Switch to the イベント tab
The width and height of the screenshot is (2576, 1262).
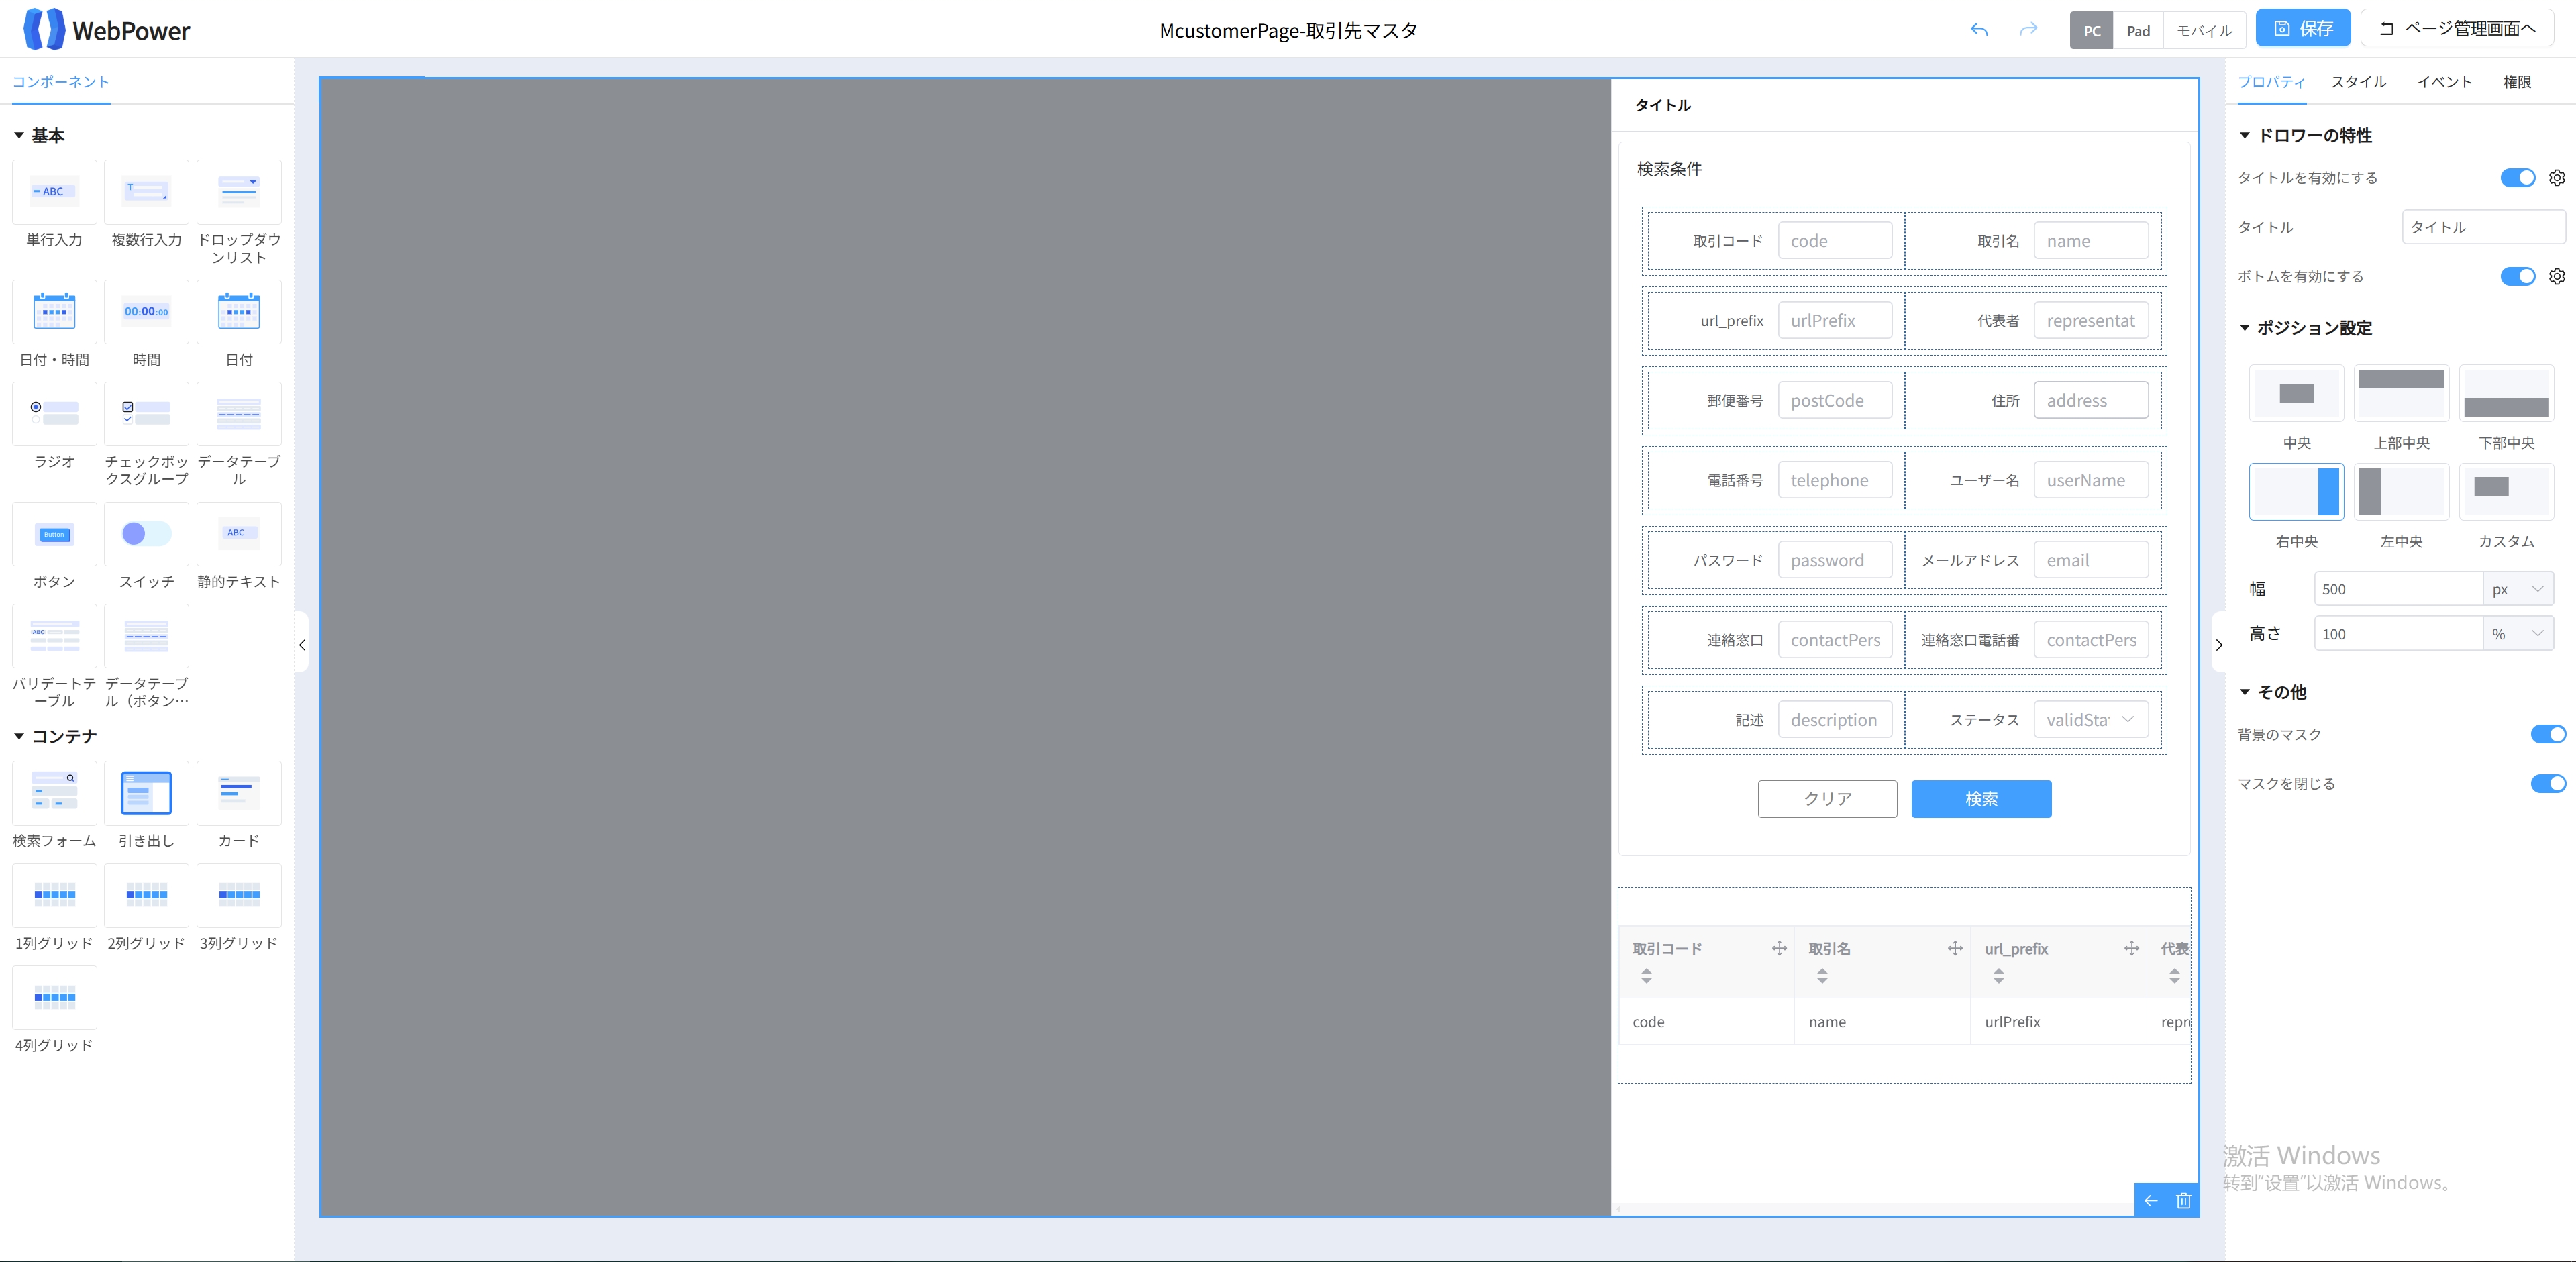2444,82
